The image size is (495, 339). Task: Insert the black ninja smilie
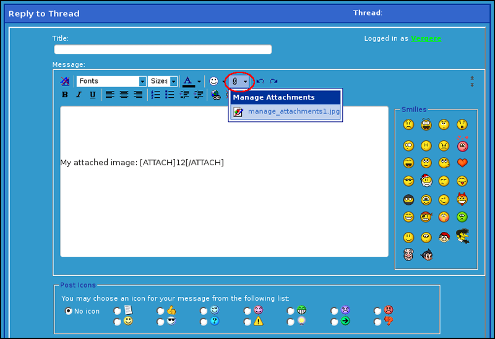coord(408,199)
